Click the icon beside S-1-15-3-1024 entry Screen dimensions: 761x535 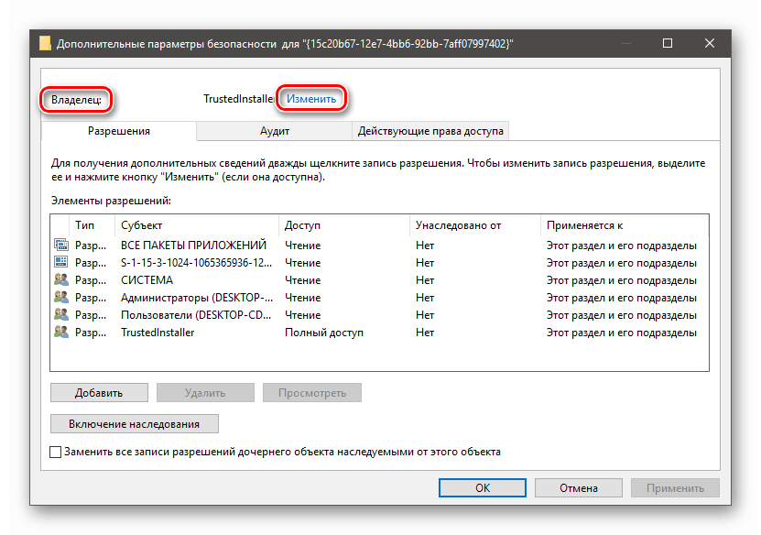pos(61,262)
